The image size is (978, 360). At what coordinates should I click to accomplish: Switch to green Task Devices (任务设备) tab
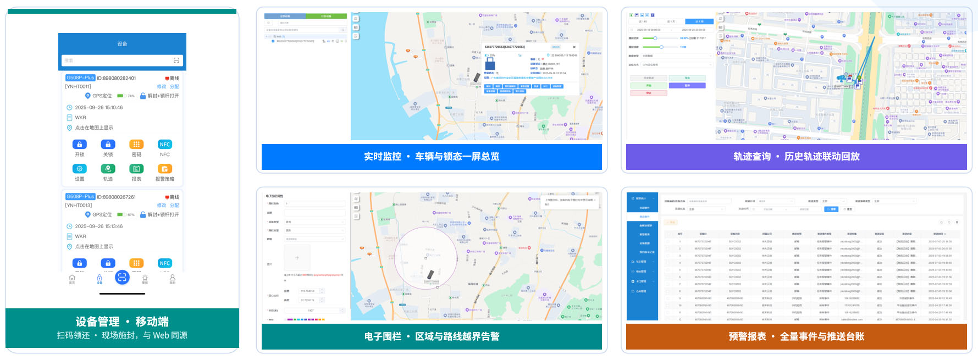coord(326,16)
